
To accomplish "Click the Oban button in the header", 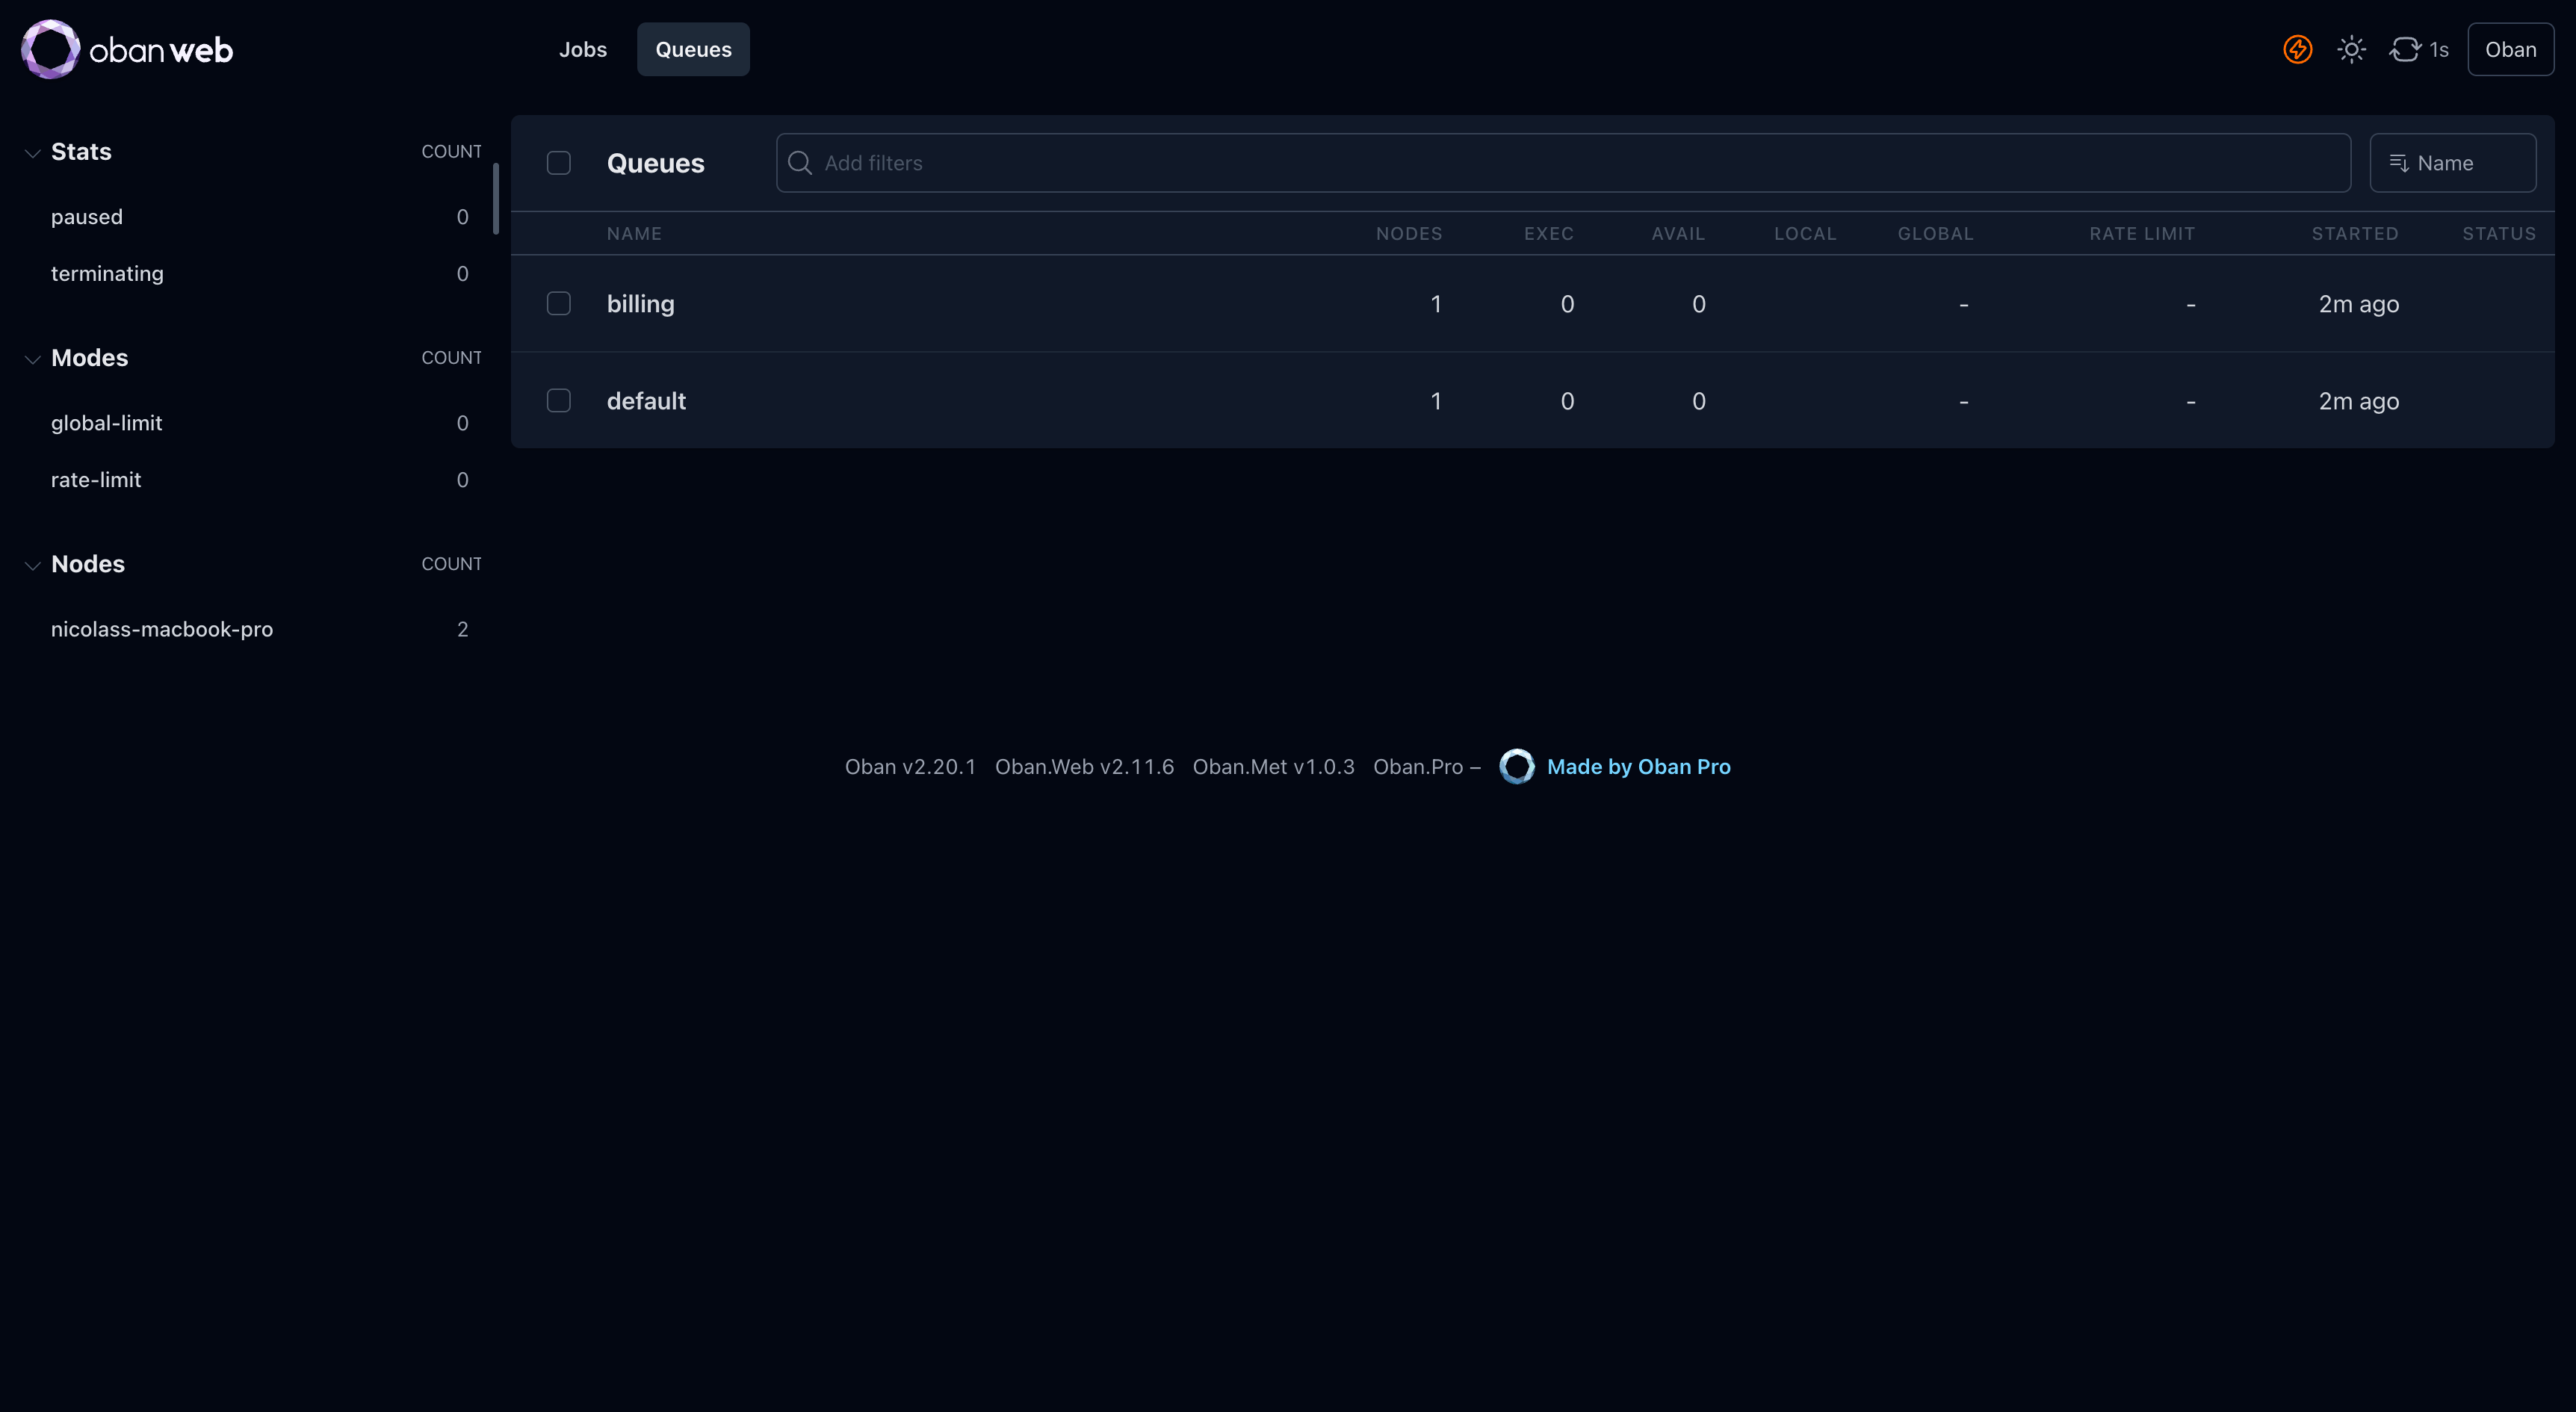I will click(2510, 48).
